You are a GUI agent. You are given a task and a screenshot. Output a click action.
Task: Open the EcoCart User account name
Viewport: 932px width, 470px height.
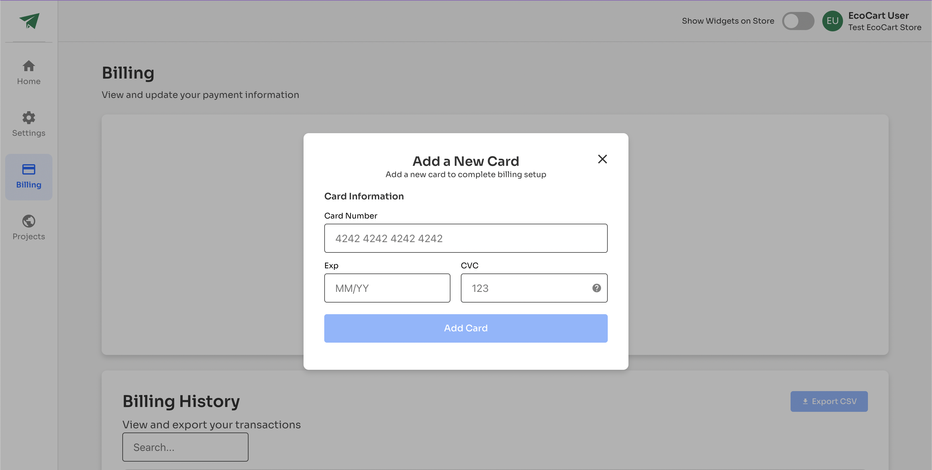pos(878,15)
